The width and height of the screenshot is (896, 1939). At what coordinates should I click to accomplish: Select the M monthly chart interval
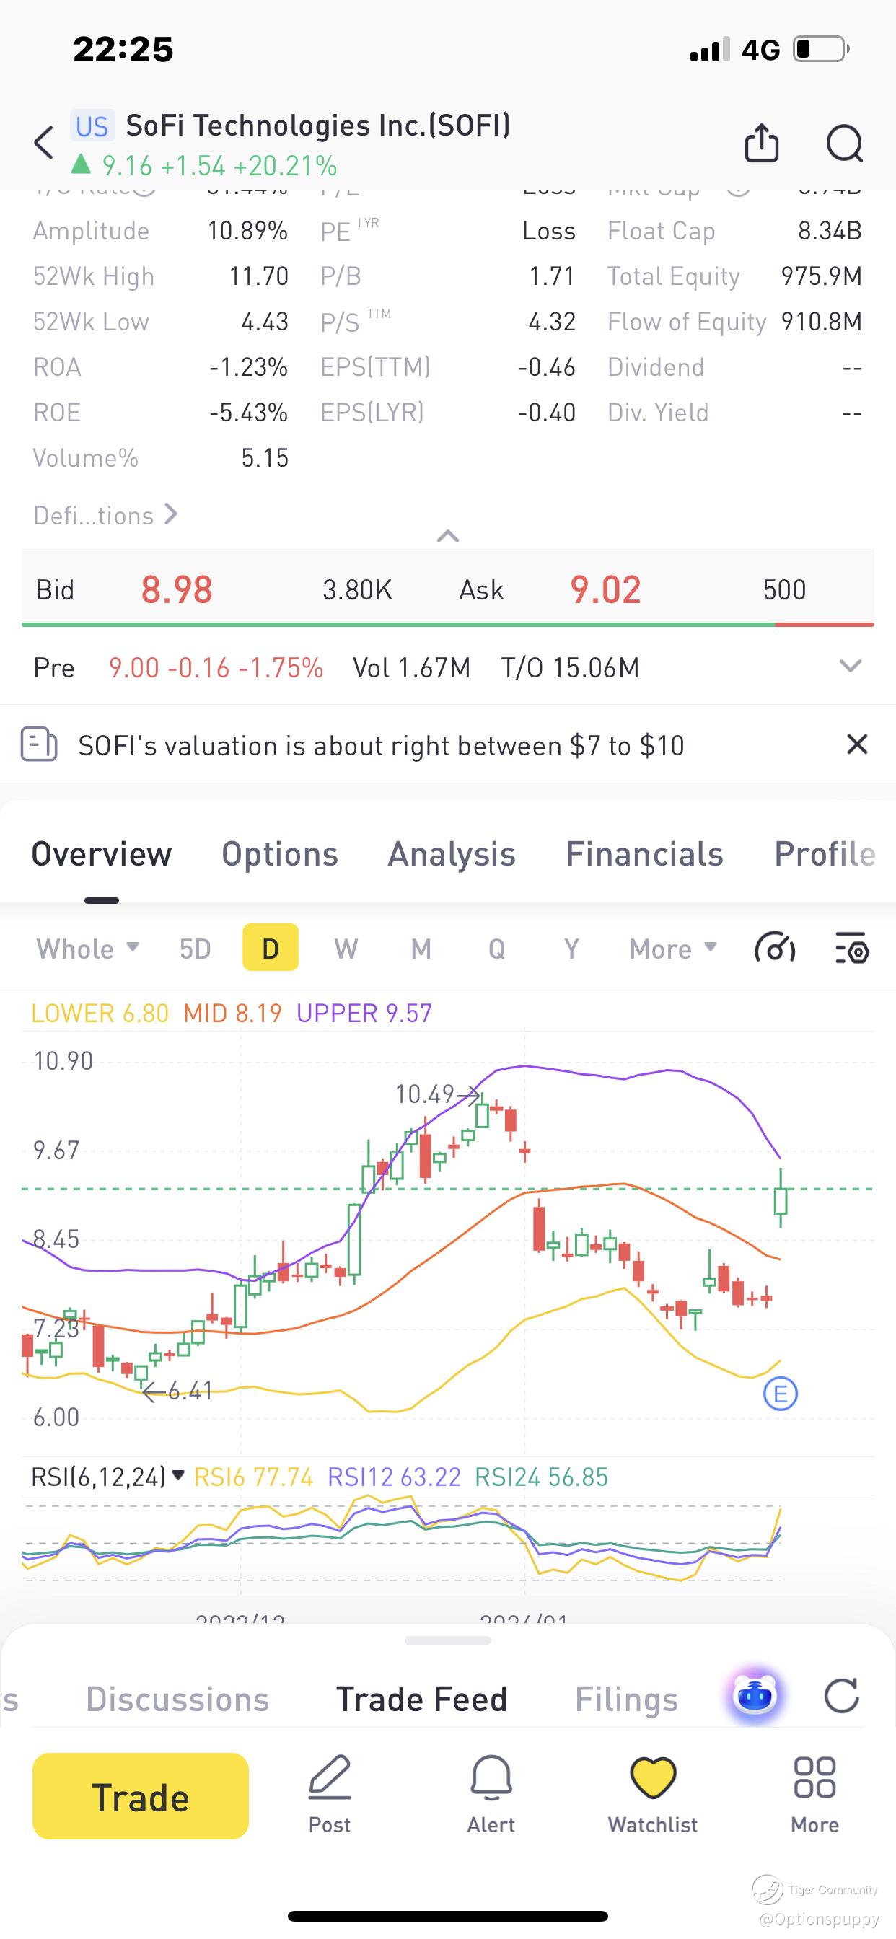click(x=421, y=949)
